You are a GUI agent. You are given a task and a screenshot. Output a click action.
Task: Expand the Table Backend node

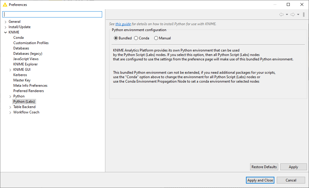[x=10, y=107]
